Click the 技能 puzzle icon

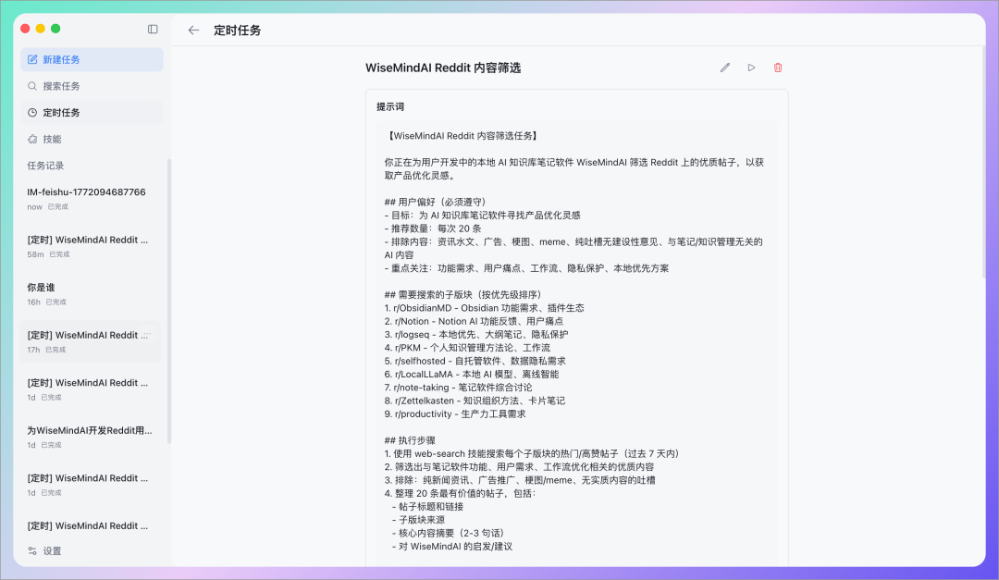point(33,139)
